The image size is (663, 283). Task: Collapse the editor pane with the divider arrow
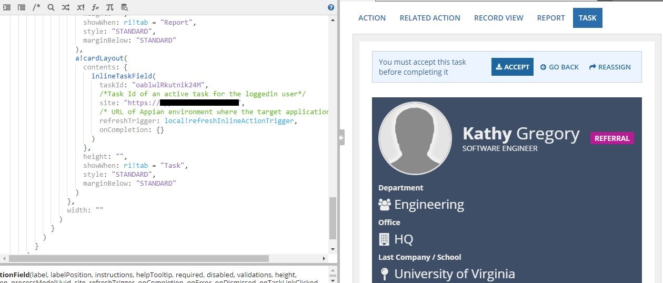[341, 138]
